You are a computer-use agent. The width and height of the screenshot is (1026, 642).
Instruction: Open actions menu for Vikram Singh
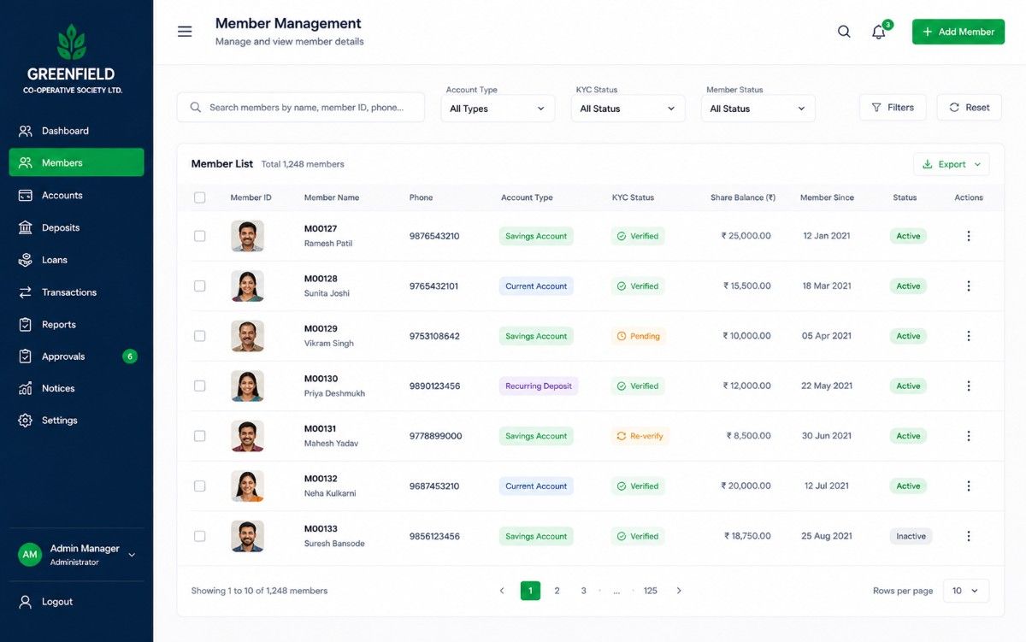(x=969, y=336)
